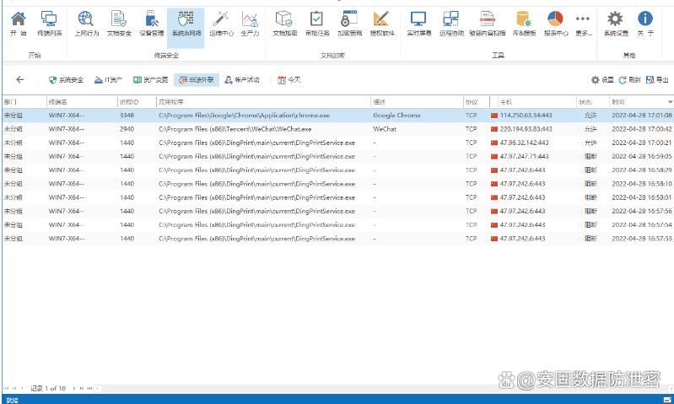Select the 文档安全 document security icon
Screen dimensions: 674x404
119,23
